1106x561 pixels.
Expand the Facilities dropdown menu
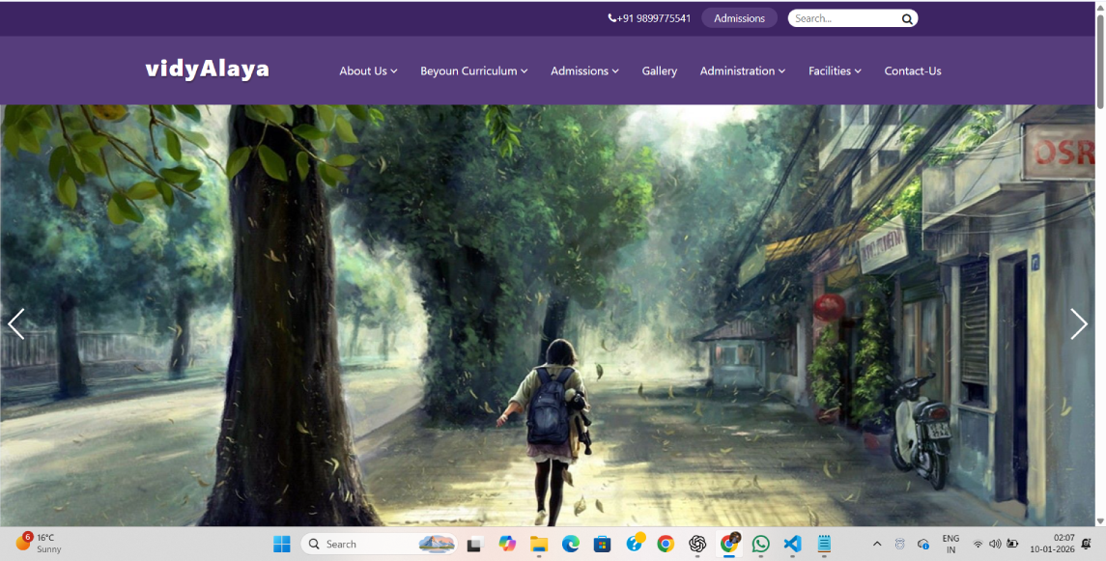pos(835,71)
